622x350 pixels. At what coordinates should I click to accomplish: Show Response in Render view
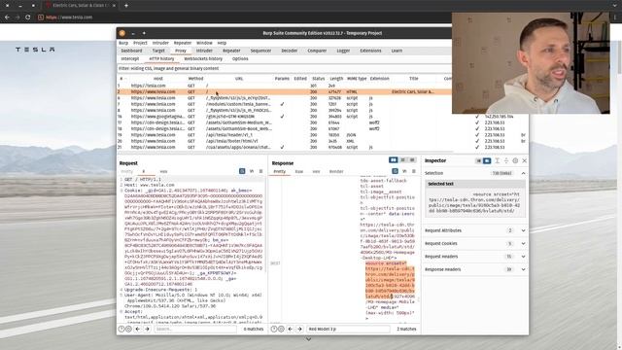pyautogui.click(x=336, y=171)
